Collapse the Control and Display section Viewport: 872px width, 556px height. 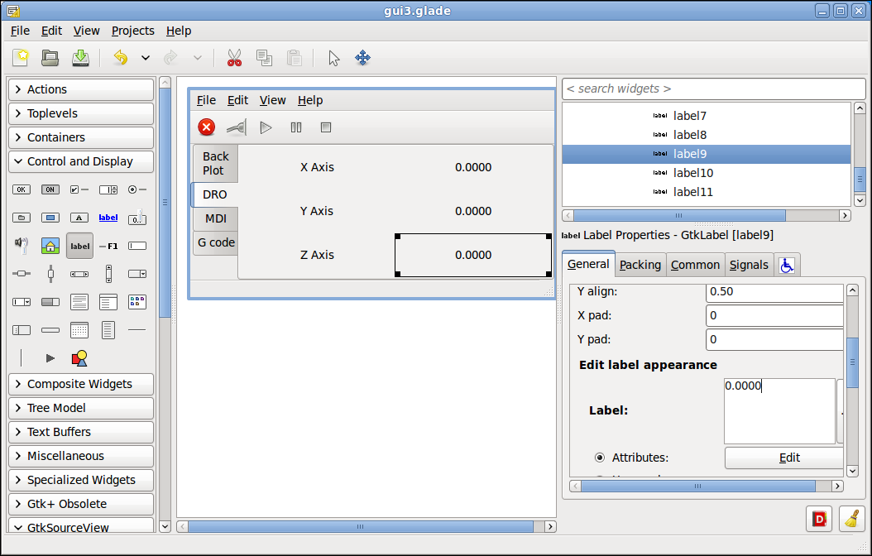pos(81,161)
